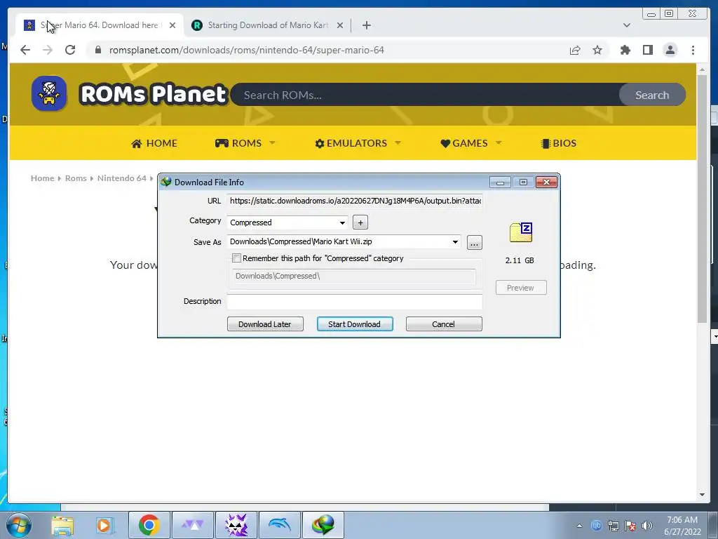Screen dimensions: 718x539
Task: Click the purple triangles taskbar icon
Action: coord(192,525)
